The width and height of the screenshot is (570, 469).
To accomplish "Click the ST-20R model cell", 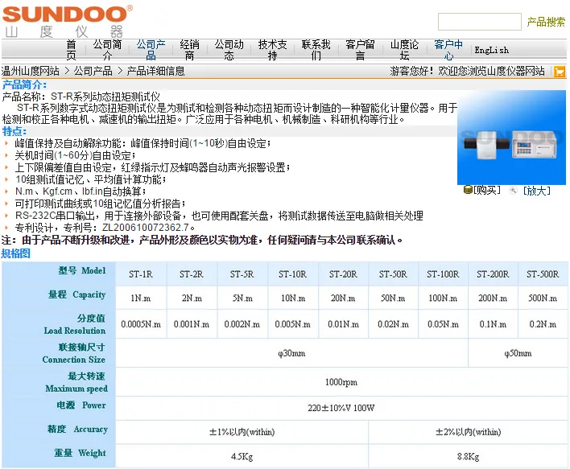I will [343, 274].
